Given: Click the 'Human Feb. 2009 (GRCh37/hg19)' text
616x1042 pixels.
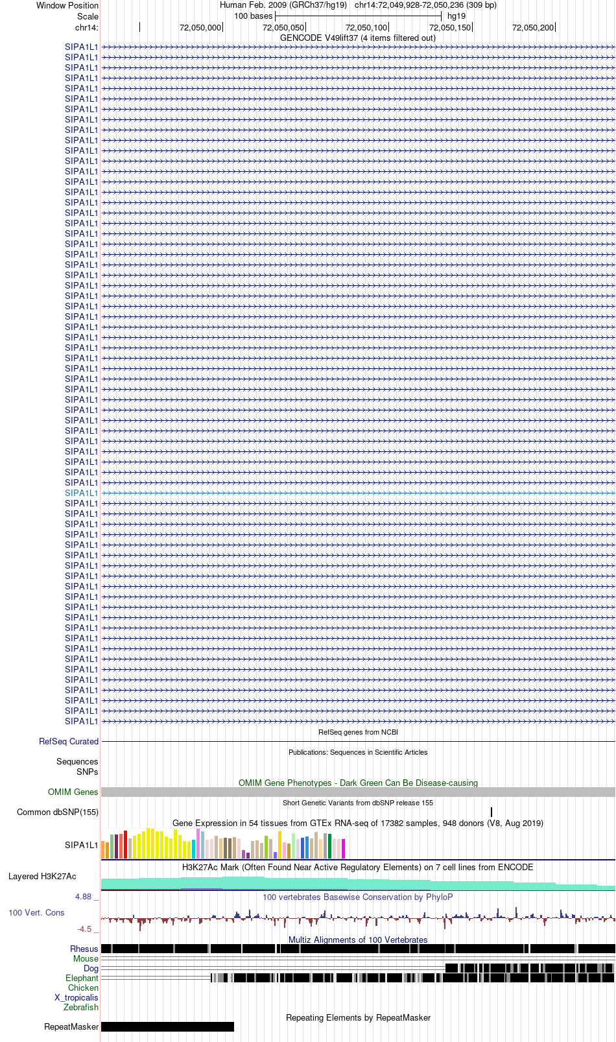Looking at the screenshot, I should [x=283, y=5].
